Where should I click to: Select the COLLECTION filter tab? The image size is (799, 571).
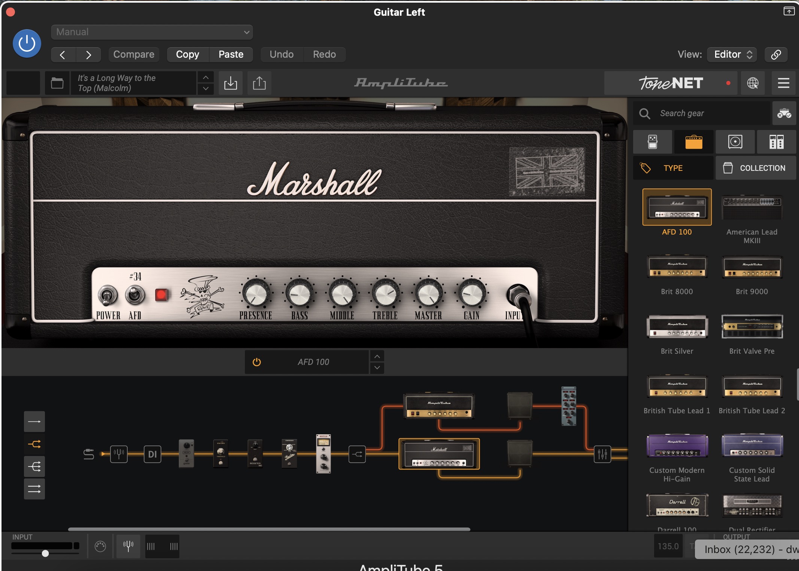pyautogui.click(x=756, y=168)
